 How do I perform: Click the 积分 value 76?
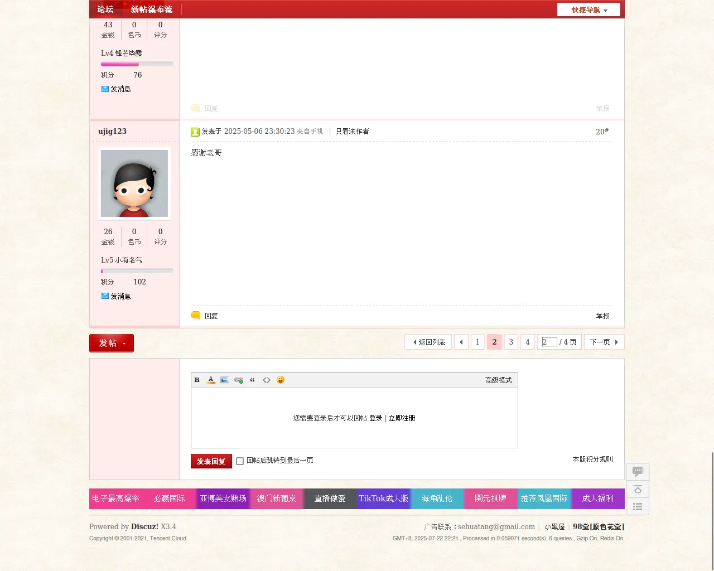pyautogui.click(x=138, y=75)
